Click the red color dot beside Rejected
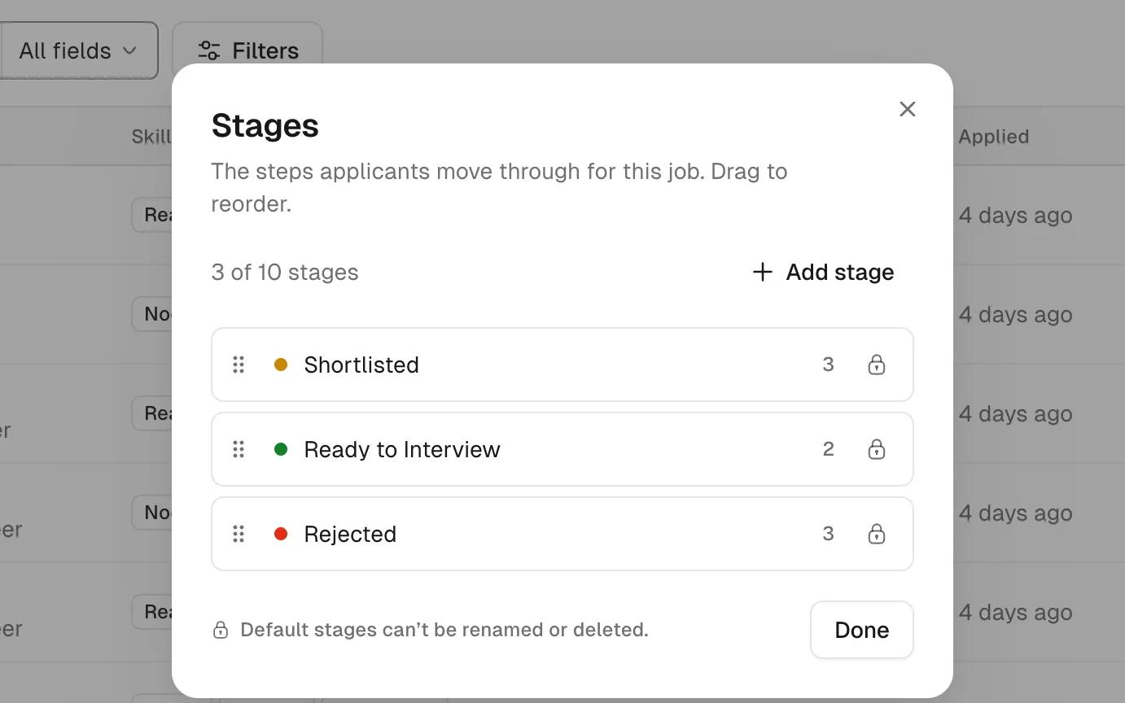 [x=281, y=534]
